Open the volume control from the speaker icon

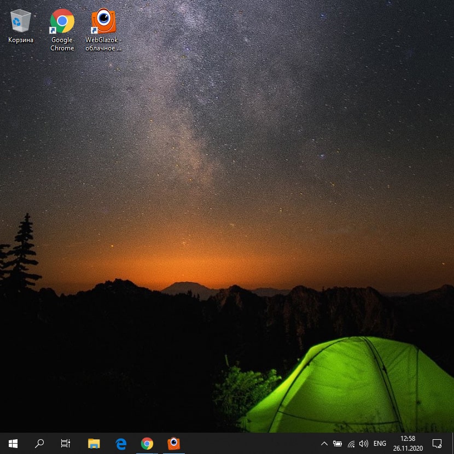(x=364, y=443)
